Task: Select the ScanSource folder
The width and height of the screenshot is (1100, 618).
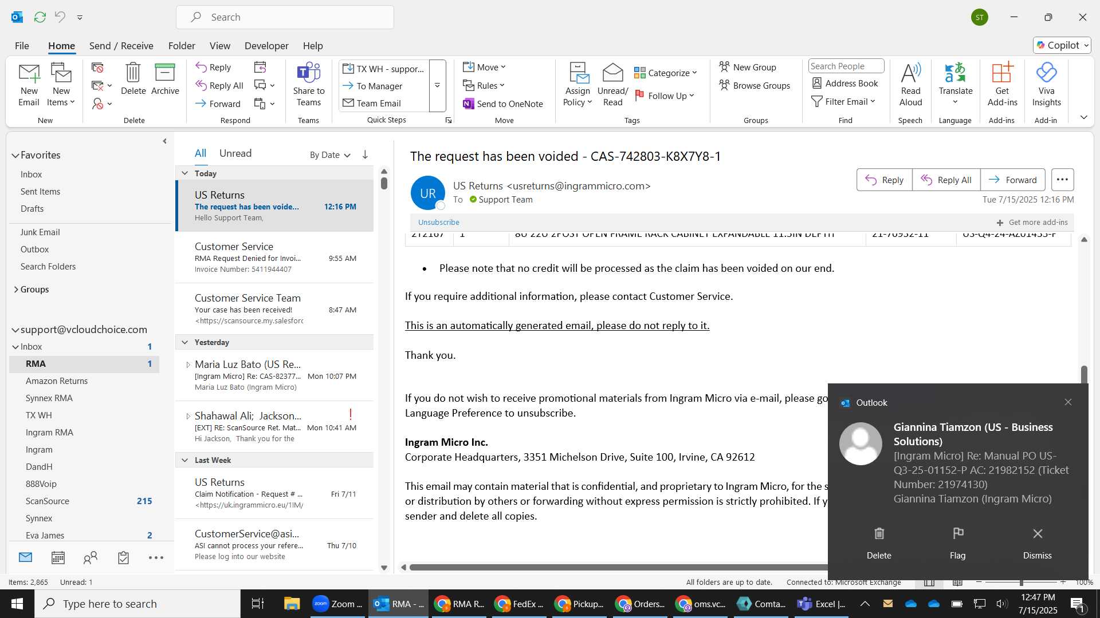Action: point(48,501)
